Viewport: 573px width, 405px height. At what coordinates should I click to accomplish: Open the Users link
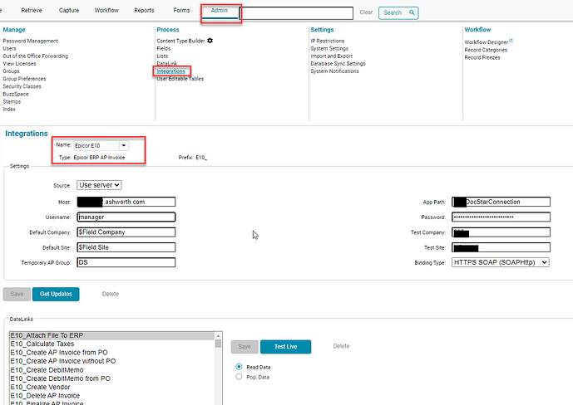[x=9, y=48]
